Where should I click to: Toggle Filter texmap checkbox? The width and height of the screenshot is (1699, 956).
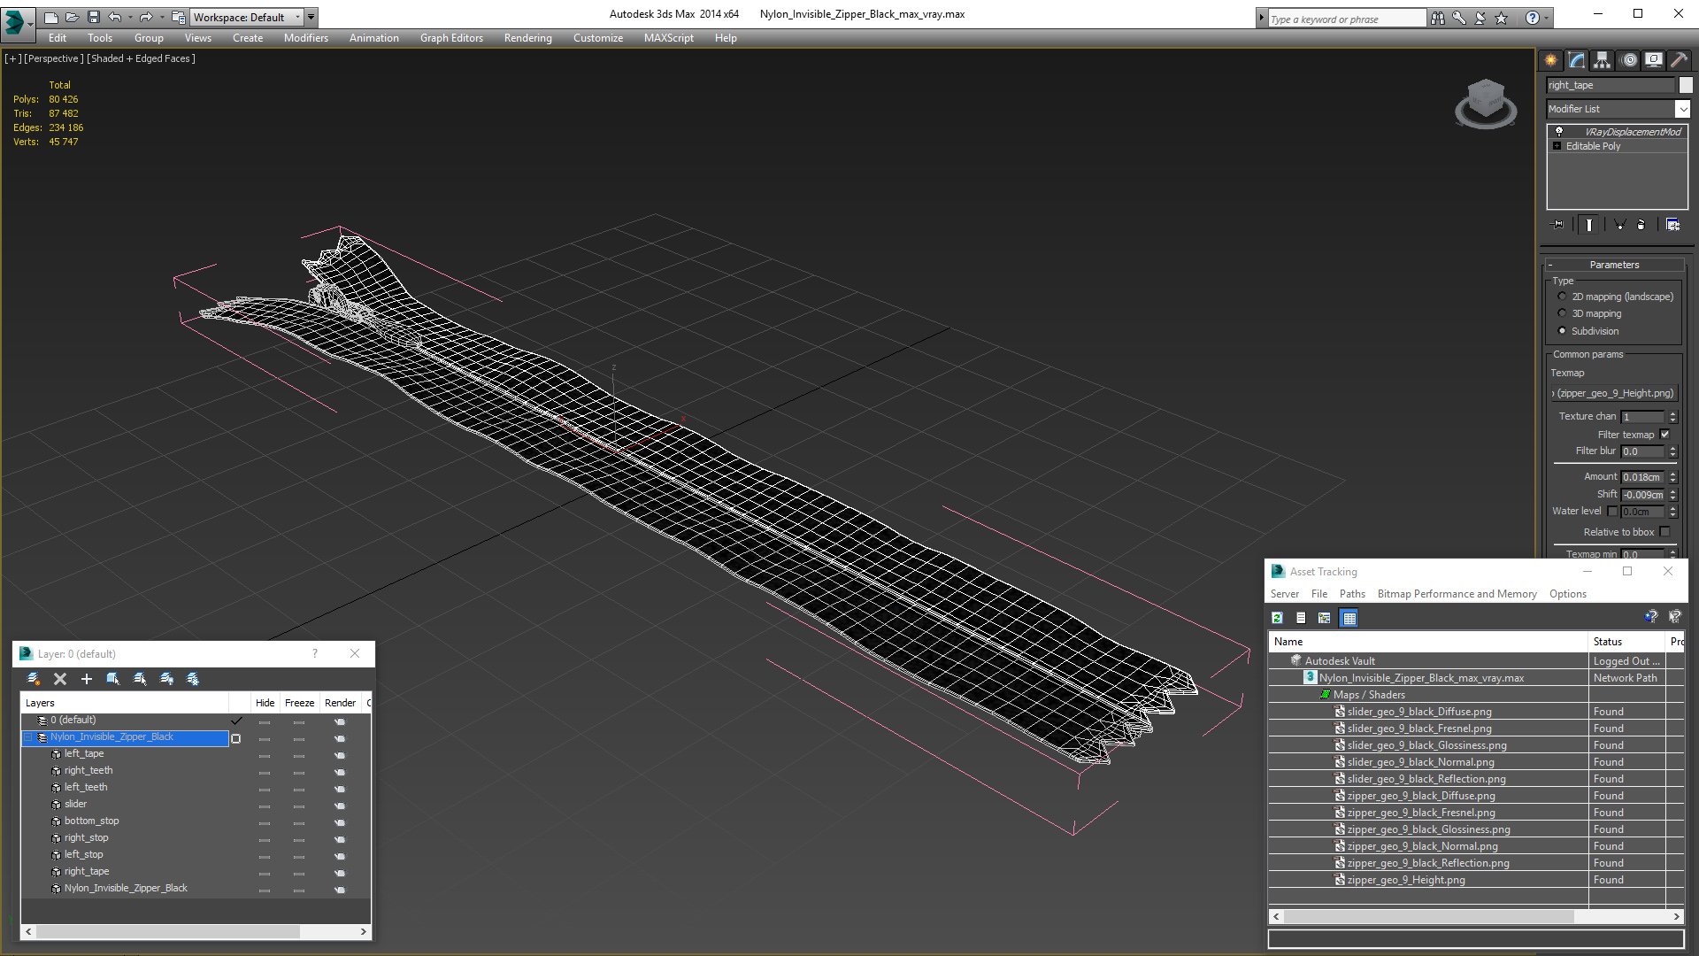(1664, 435)
